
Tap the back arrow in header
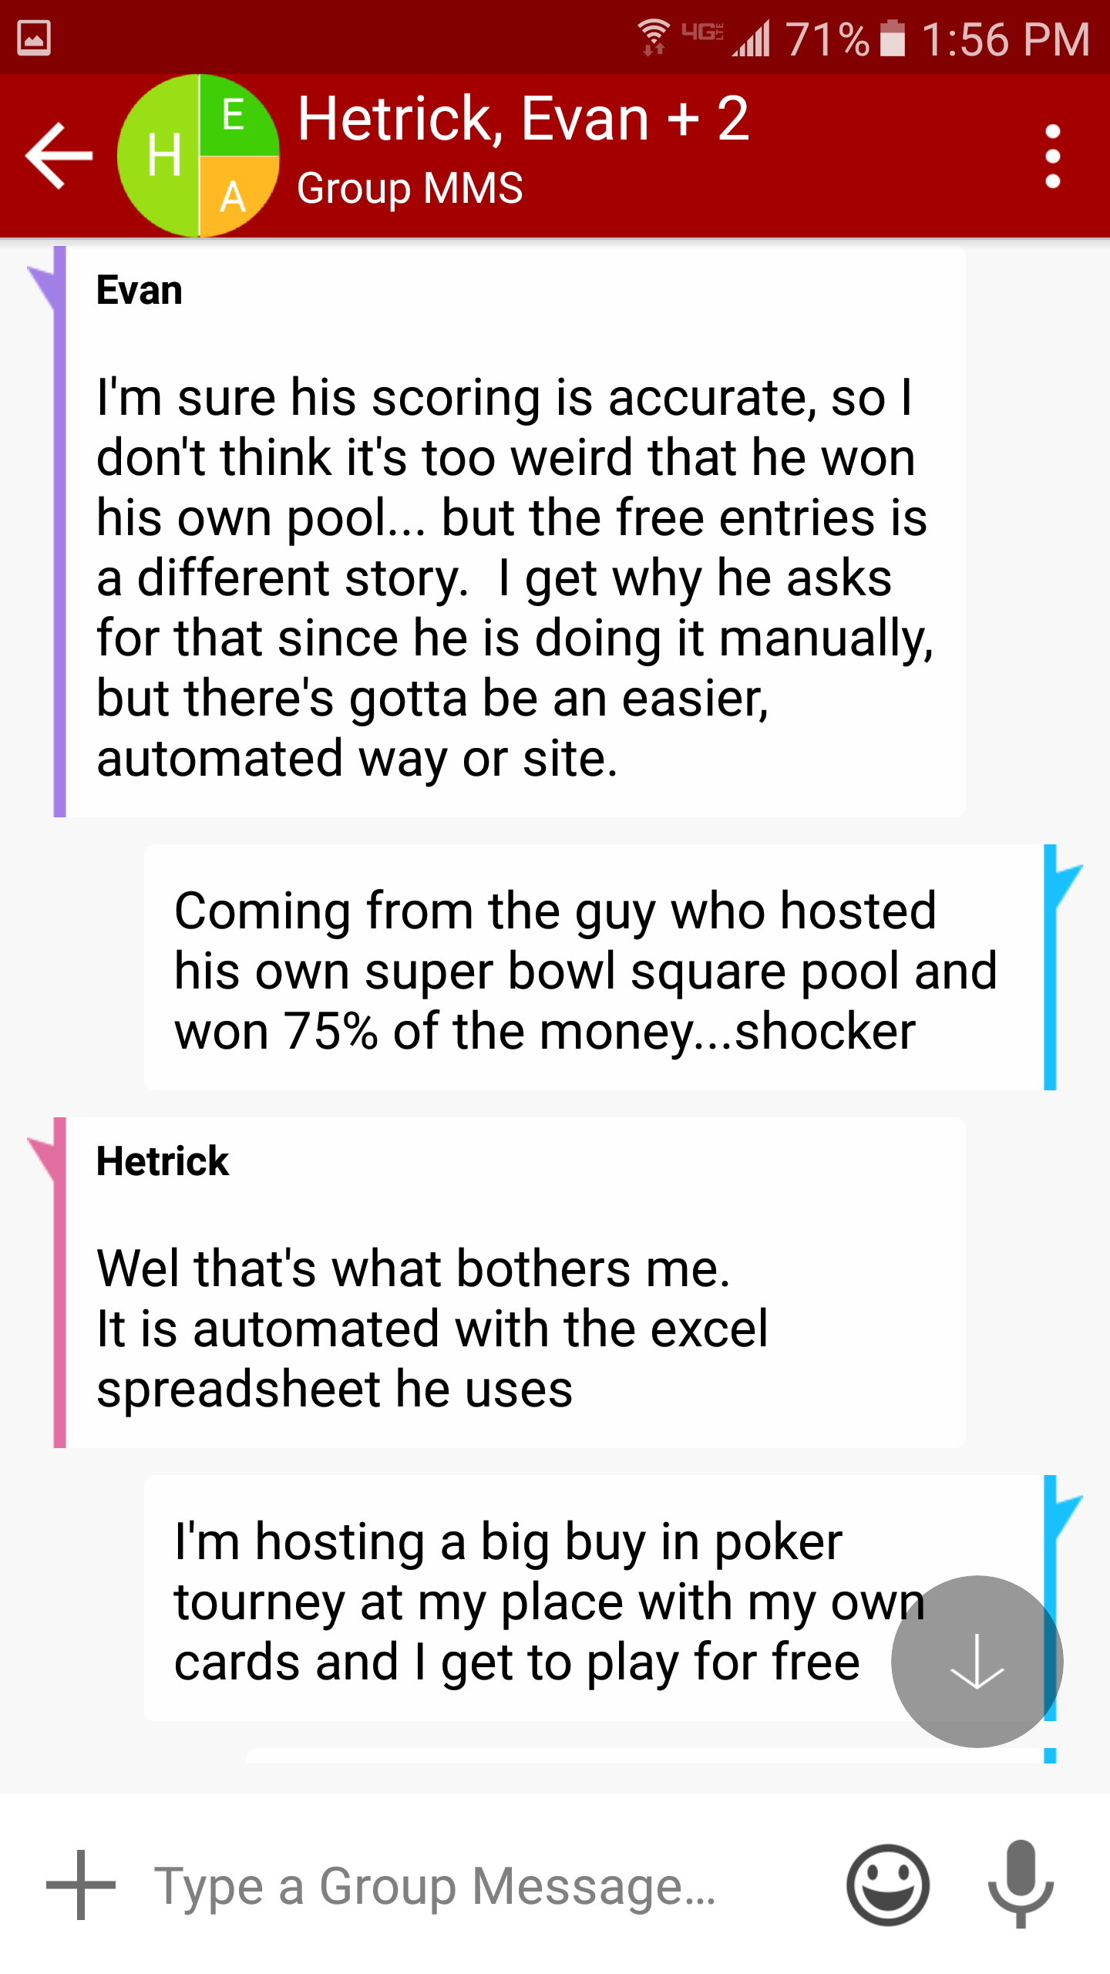click(59, 155)
